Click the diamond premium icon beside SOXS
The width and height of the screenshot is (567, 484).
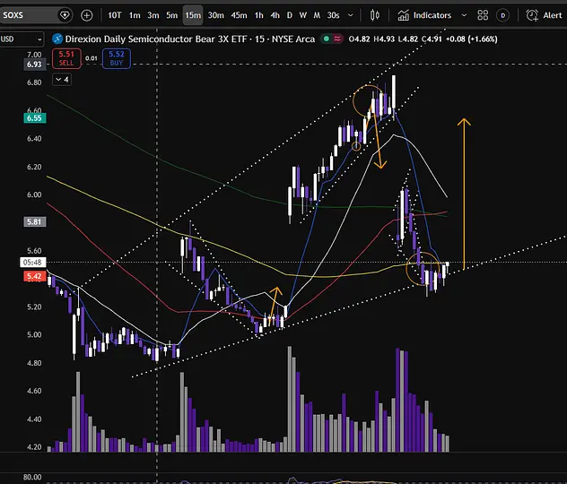(x=65, y=15)
